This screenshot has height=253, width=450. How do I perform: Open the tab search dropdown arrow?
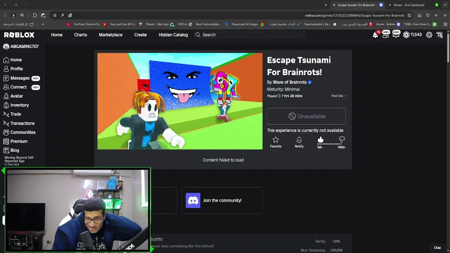[445, 5]
